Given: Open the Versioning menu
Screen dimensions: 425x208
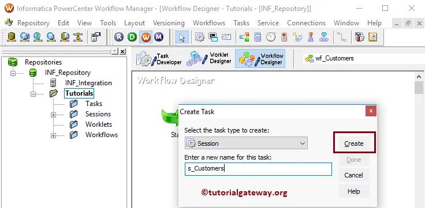Looking at the screenshot, I should pyautogui.click(x=169, y=23).
